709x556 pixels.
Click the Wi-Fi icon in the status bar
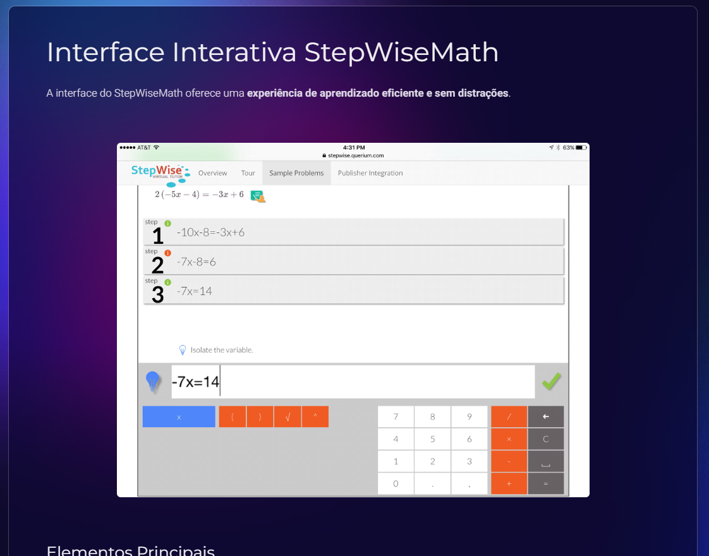157,147
